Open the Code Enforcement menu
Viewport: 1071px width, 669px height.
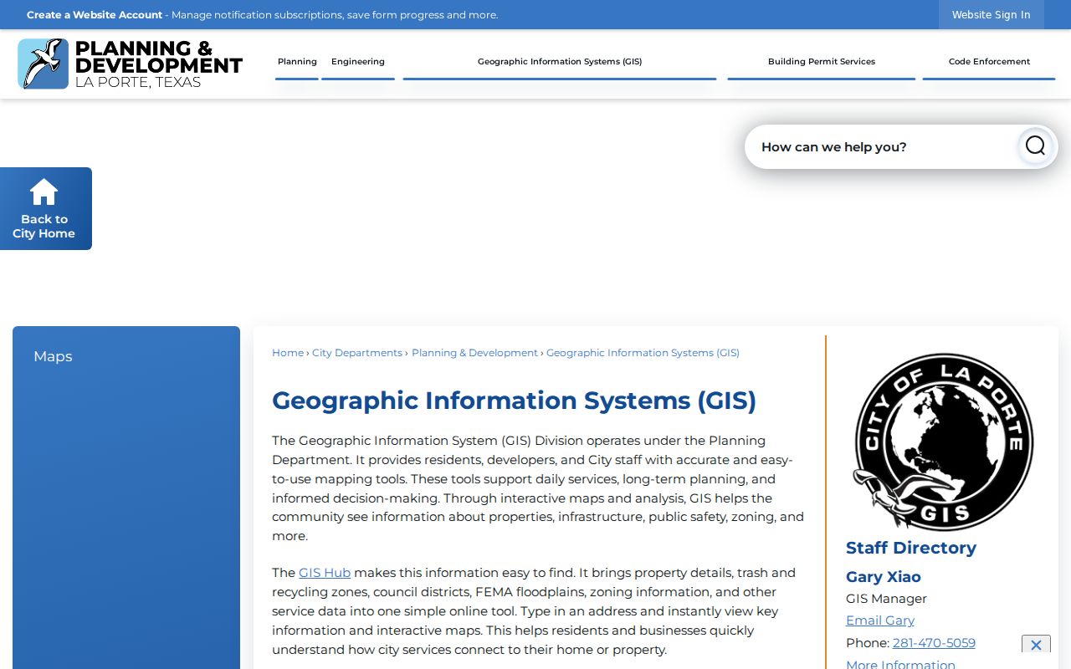[989, 62]
